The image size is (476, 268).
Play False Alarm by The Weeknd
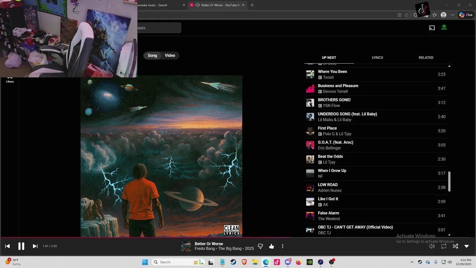click(x=376, y=216)
